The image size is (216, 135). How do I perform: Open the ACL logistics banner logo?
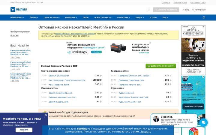(185, 79)
